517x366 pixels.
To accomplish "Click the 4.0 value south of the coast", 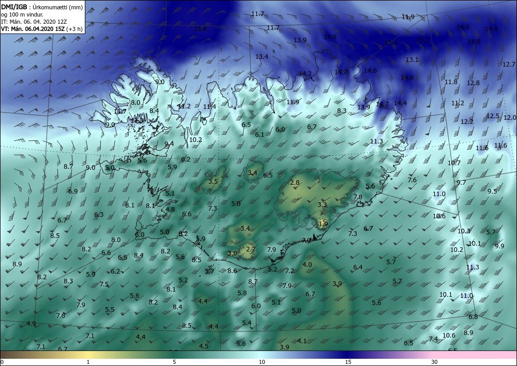I will coord(307,265).
